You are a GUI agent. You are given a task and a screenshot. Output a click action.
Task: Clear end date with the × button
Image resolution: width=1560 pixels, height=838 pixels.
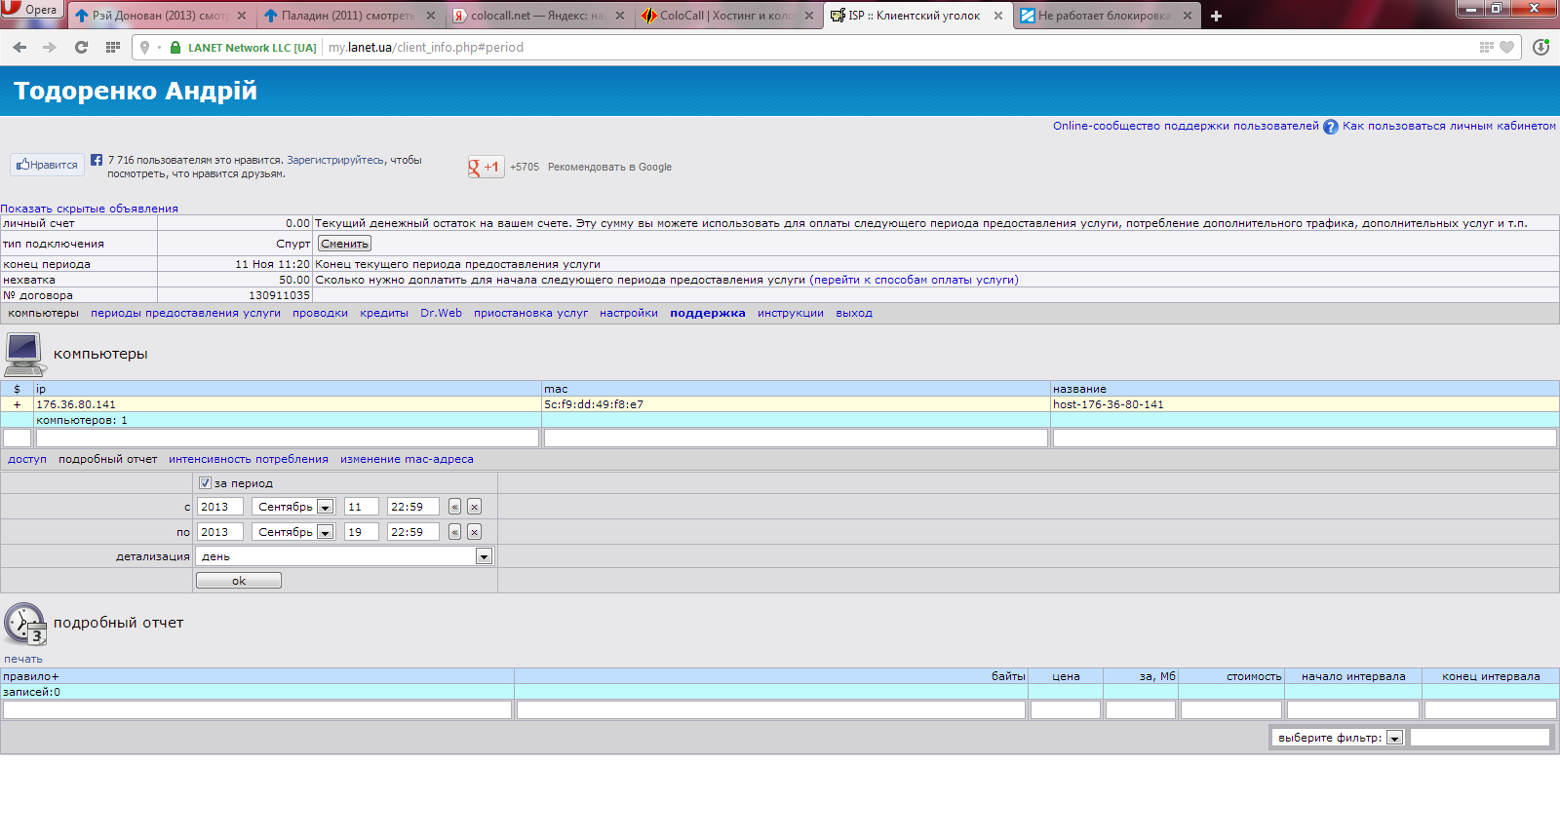coord(474,532)
